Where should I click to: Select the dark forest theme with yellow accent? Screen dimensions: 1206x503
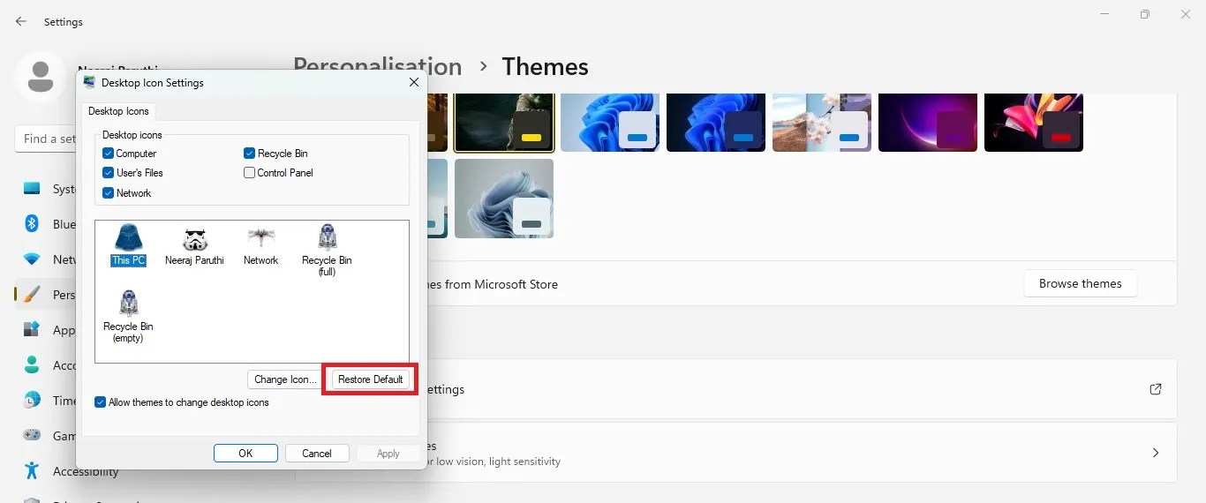pos(504,122)
